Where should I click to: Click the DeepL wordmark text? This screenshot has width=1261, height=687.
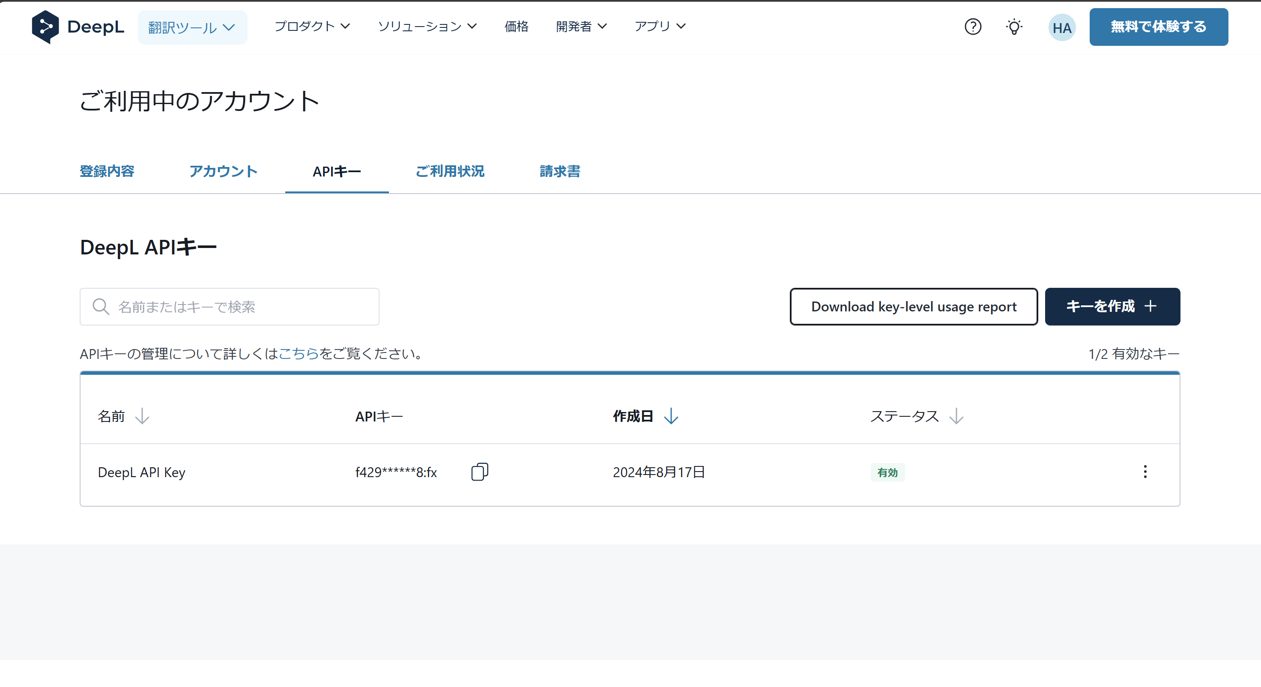[96, 27]
